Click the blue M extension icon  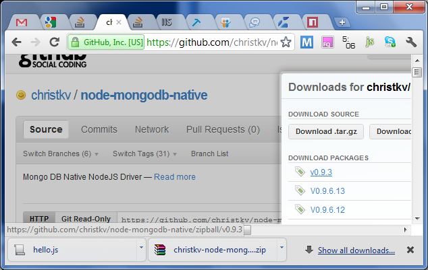click(306, 42)
